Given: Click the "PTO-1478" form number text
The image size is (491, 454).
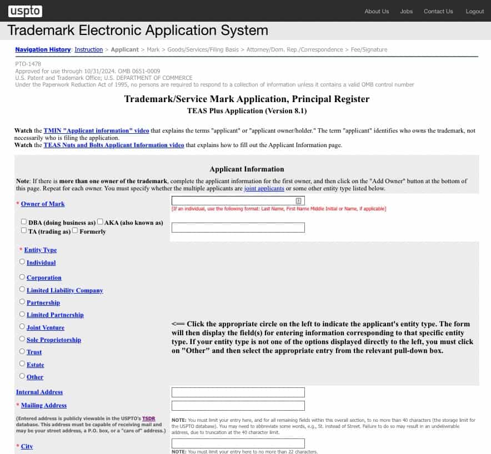Looking at the screenshot, I should [x=28, y=64].
